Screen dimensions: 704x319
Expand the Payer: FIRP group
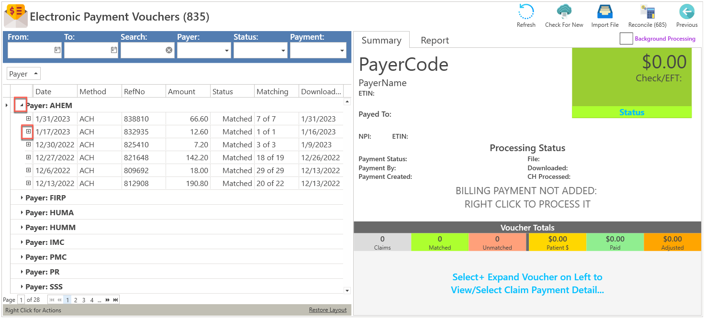pos(22,198)
